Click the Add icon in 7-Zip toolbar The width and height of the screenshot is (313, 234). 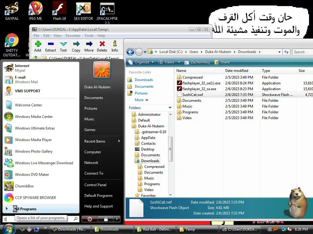pyautogui.click(x=38, y=44)
